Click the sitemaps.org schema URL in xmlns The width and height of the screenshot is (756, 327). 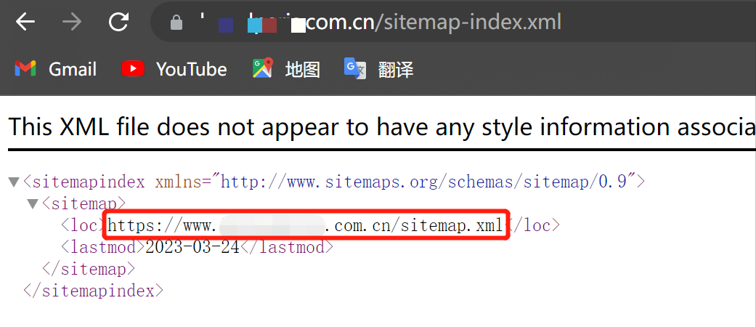(x=423, y=182)
